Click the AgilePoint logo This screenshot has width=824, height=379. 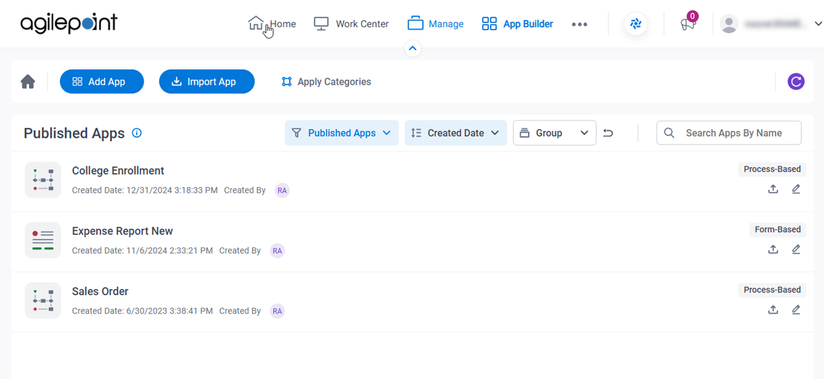click(69, 24)
